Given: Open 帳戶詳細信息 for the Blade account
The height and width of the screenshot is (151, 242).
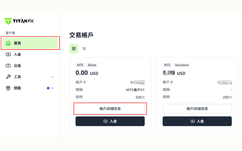Looking at the screenshot, I should (x=110, y=109).
